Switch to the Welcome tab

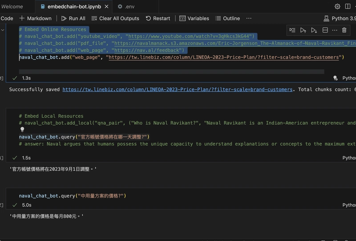[12, 7]
